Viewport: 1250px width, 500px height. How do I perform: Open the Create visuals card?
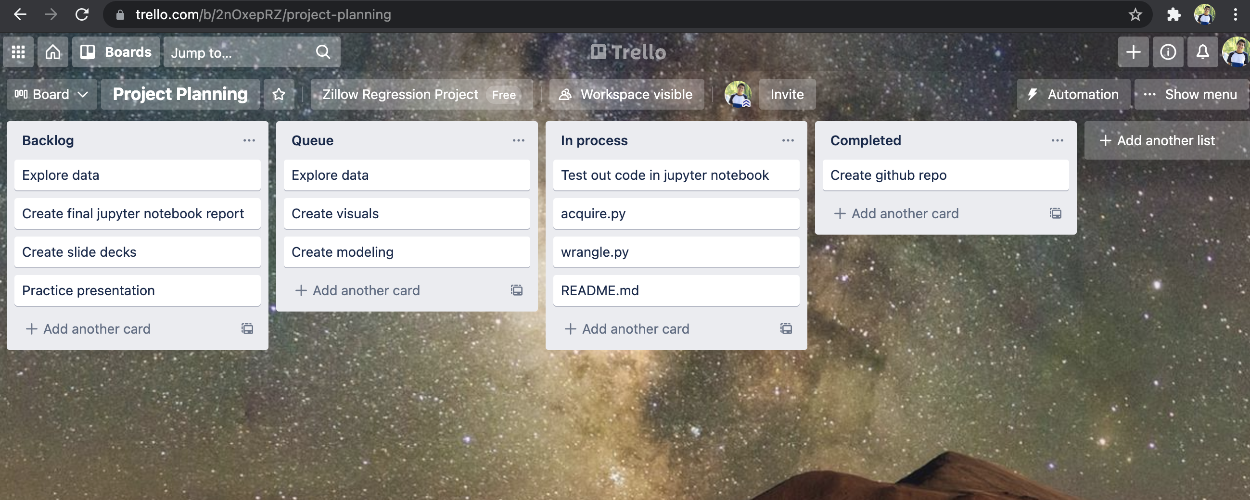point(407,213)
